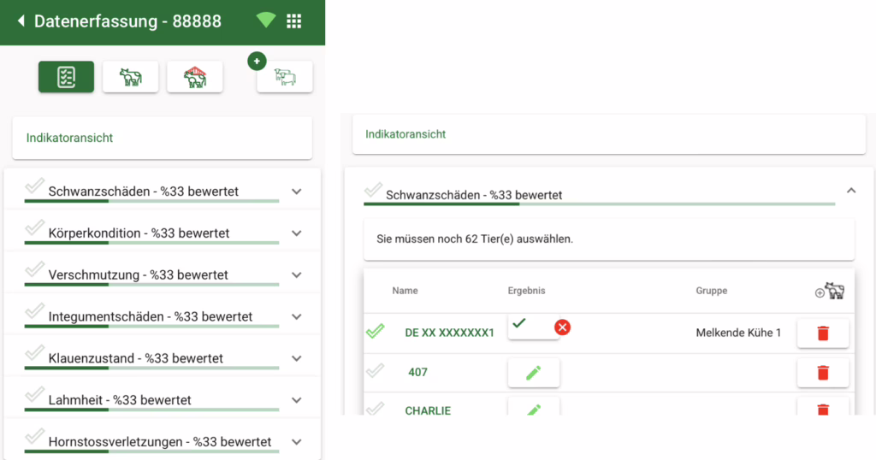Open the barn with cow view icon
Screen dimensions: 876x460
coord(194,77)
